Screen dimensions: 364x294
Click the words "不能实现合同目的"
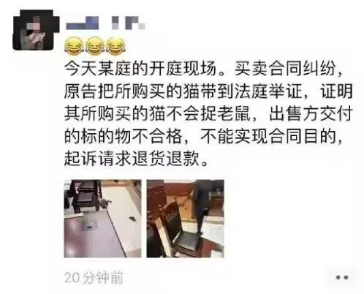pyautogui.click(x=268, y=137)
